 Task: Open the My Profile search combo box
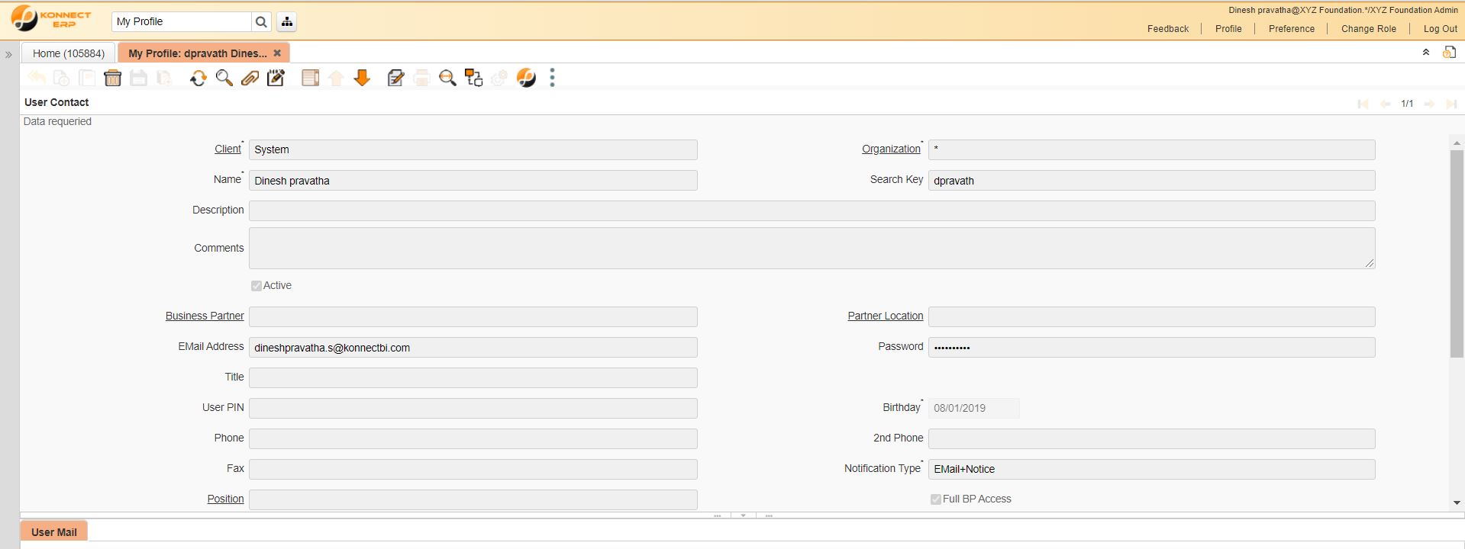(x=182, y=22)
